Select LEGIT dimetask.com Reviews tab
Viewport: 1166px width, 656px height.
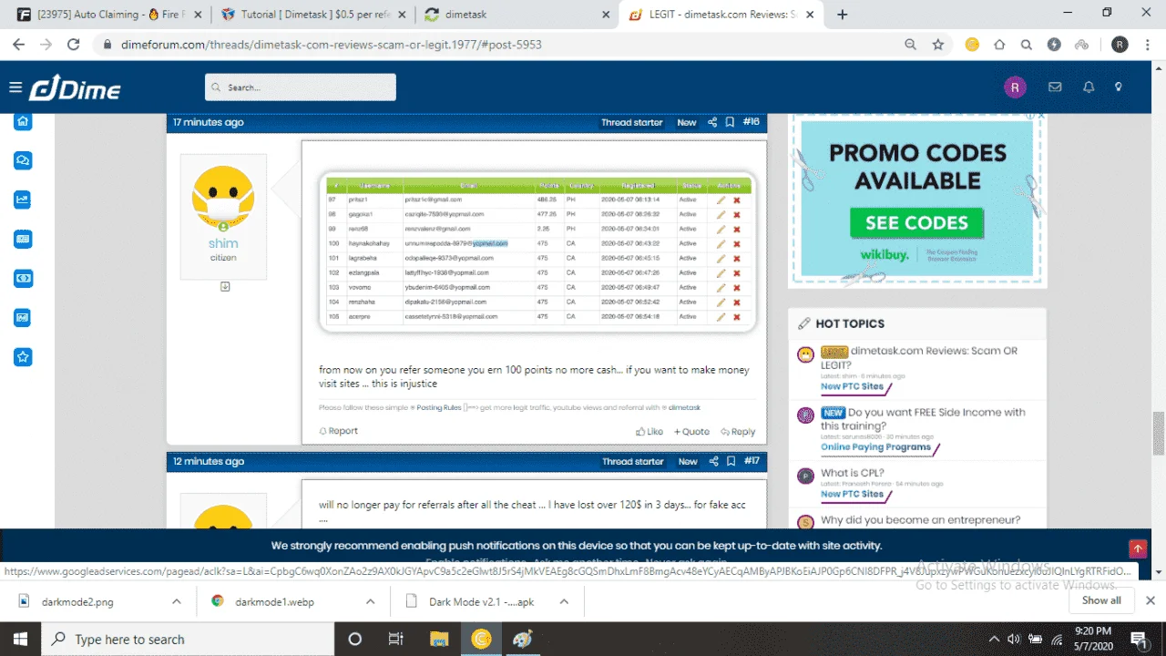click(x=722, y=15)
